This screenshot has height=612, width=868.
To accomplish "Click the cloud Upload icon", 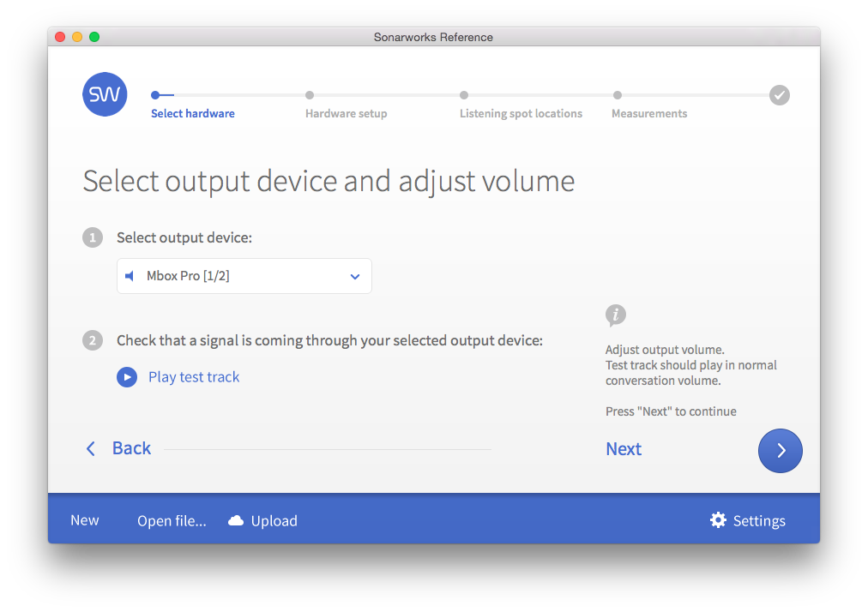I will click(236, 521).
